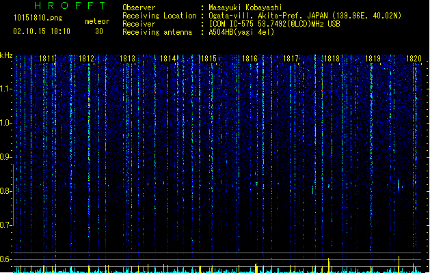Click the 'Receiving Location' label
430x273 pixels.
pyautogui.click(x=159, y=16)
